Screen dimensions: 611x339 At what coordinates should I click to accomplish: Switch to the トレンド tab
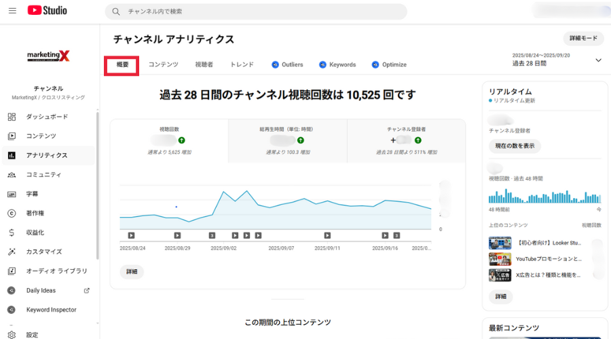[x=242, y=64]
